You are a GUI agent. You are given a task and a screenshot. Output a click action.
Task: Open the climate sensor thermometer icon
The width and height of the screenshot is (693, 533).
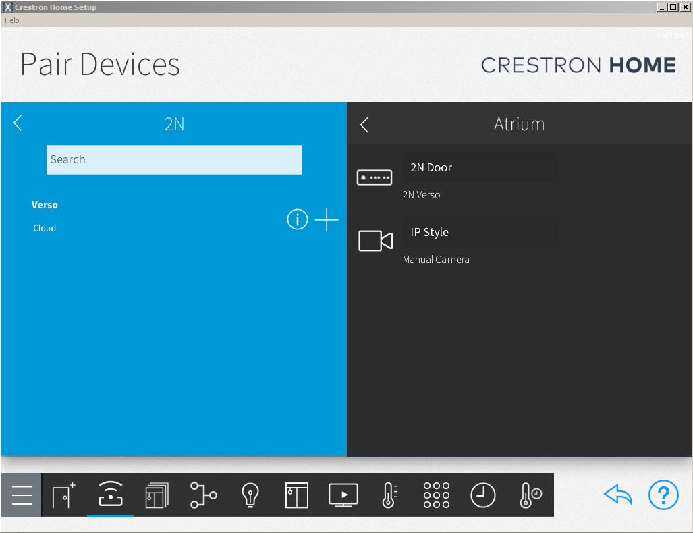[x=529, y=495]
